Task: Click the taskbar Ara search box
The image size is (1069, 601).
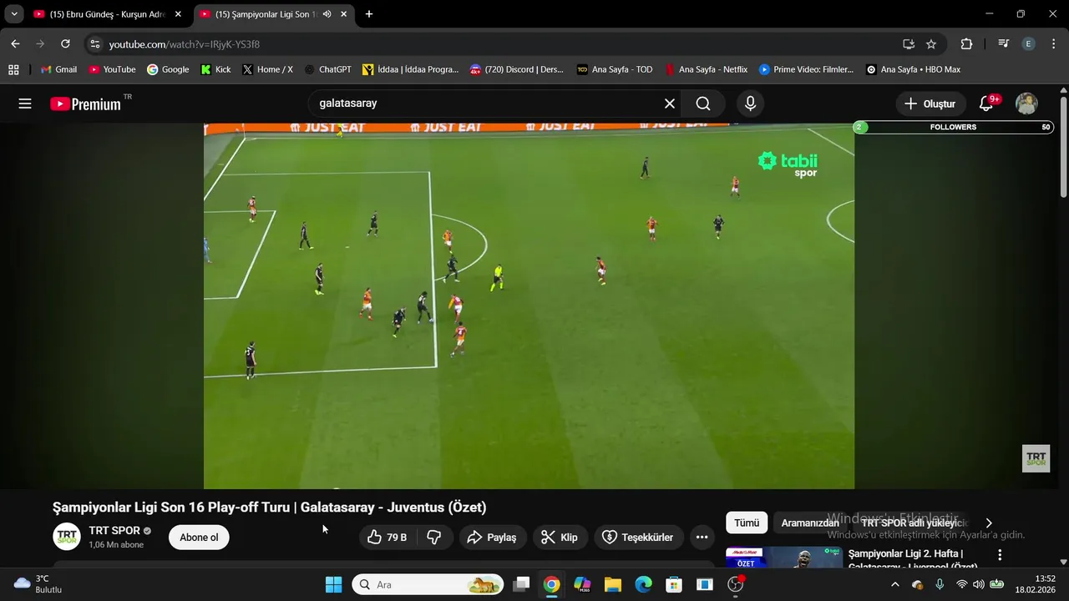Action: tap(428, 584)
